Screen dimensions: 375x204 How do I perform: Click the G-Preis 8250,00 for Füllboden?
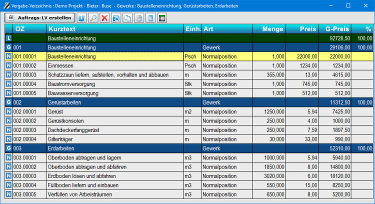pos(335,185)
